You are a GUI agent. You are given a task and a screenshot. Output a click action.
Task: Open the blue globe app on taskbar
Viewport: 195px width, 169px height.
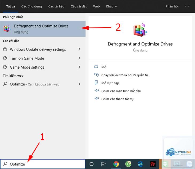(x=141, y=164)
